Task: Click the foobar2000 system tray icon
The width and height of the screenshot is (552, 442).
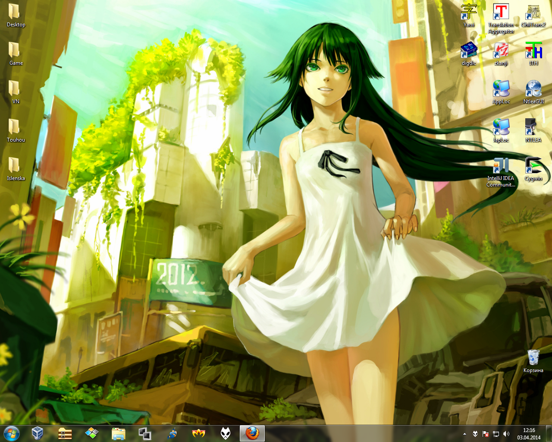Action: (x=475, y=434)
